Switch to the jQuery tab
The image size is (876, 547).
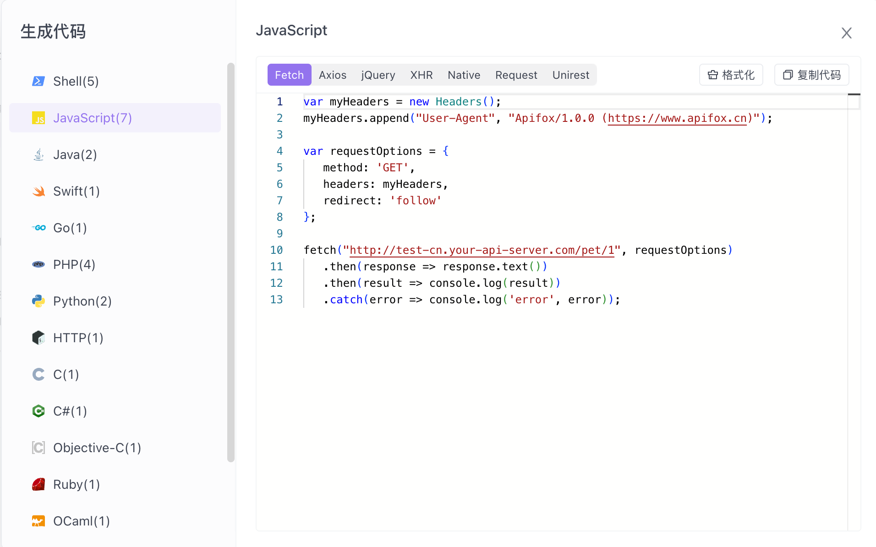coord(378,75)
